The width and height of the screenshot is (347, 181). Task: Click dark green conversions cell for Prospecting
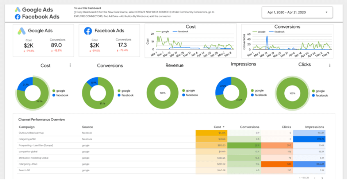click(244, 145)
